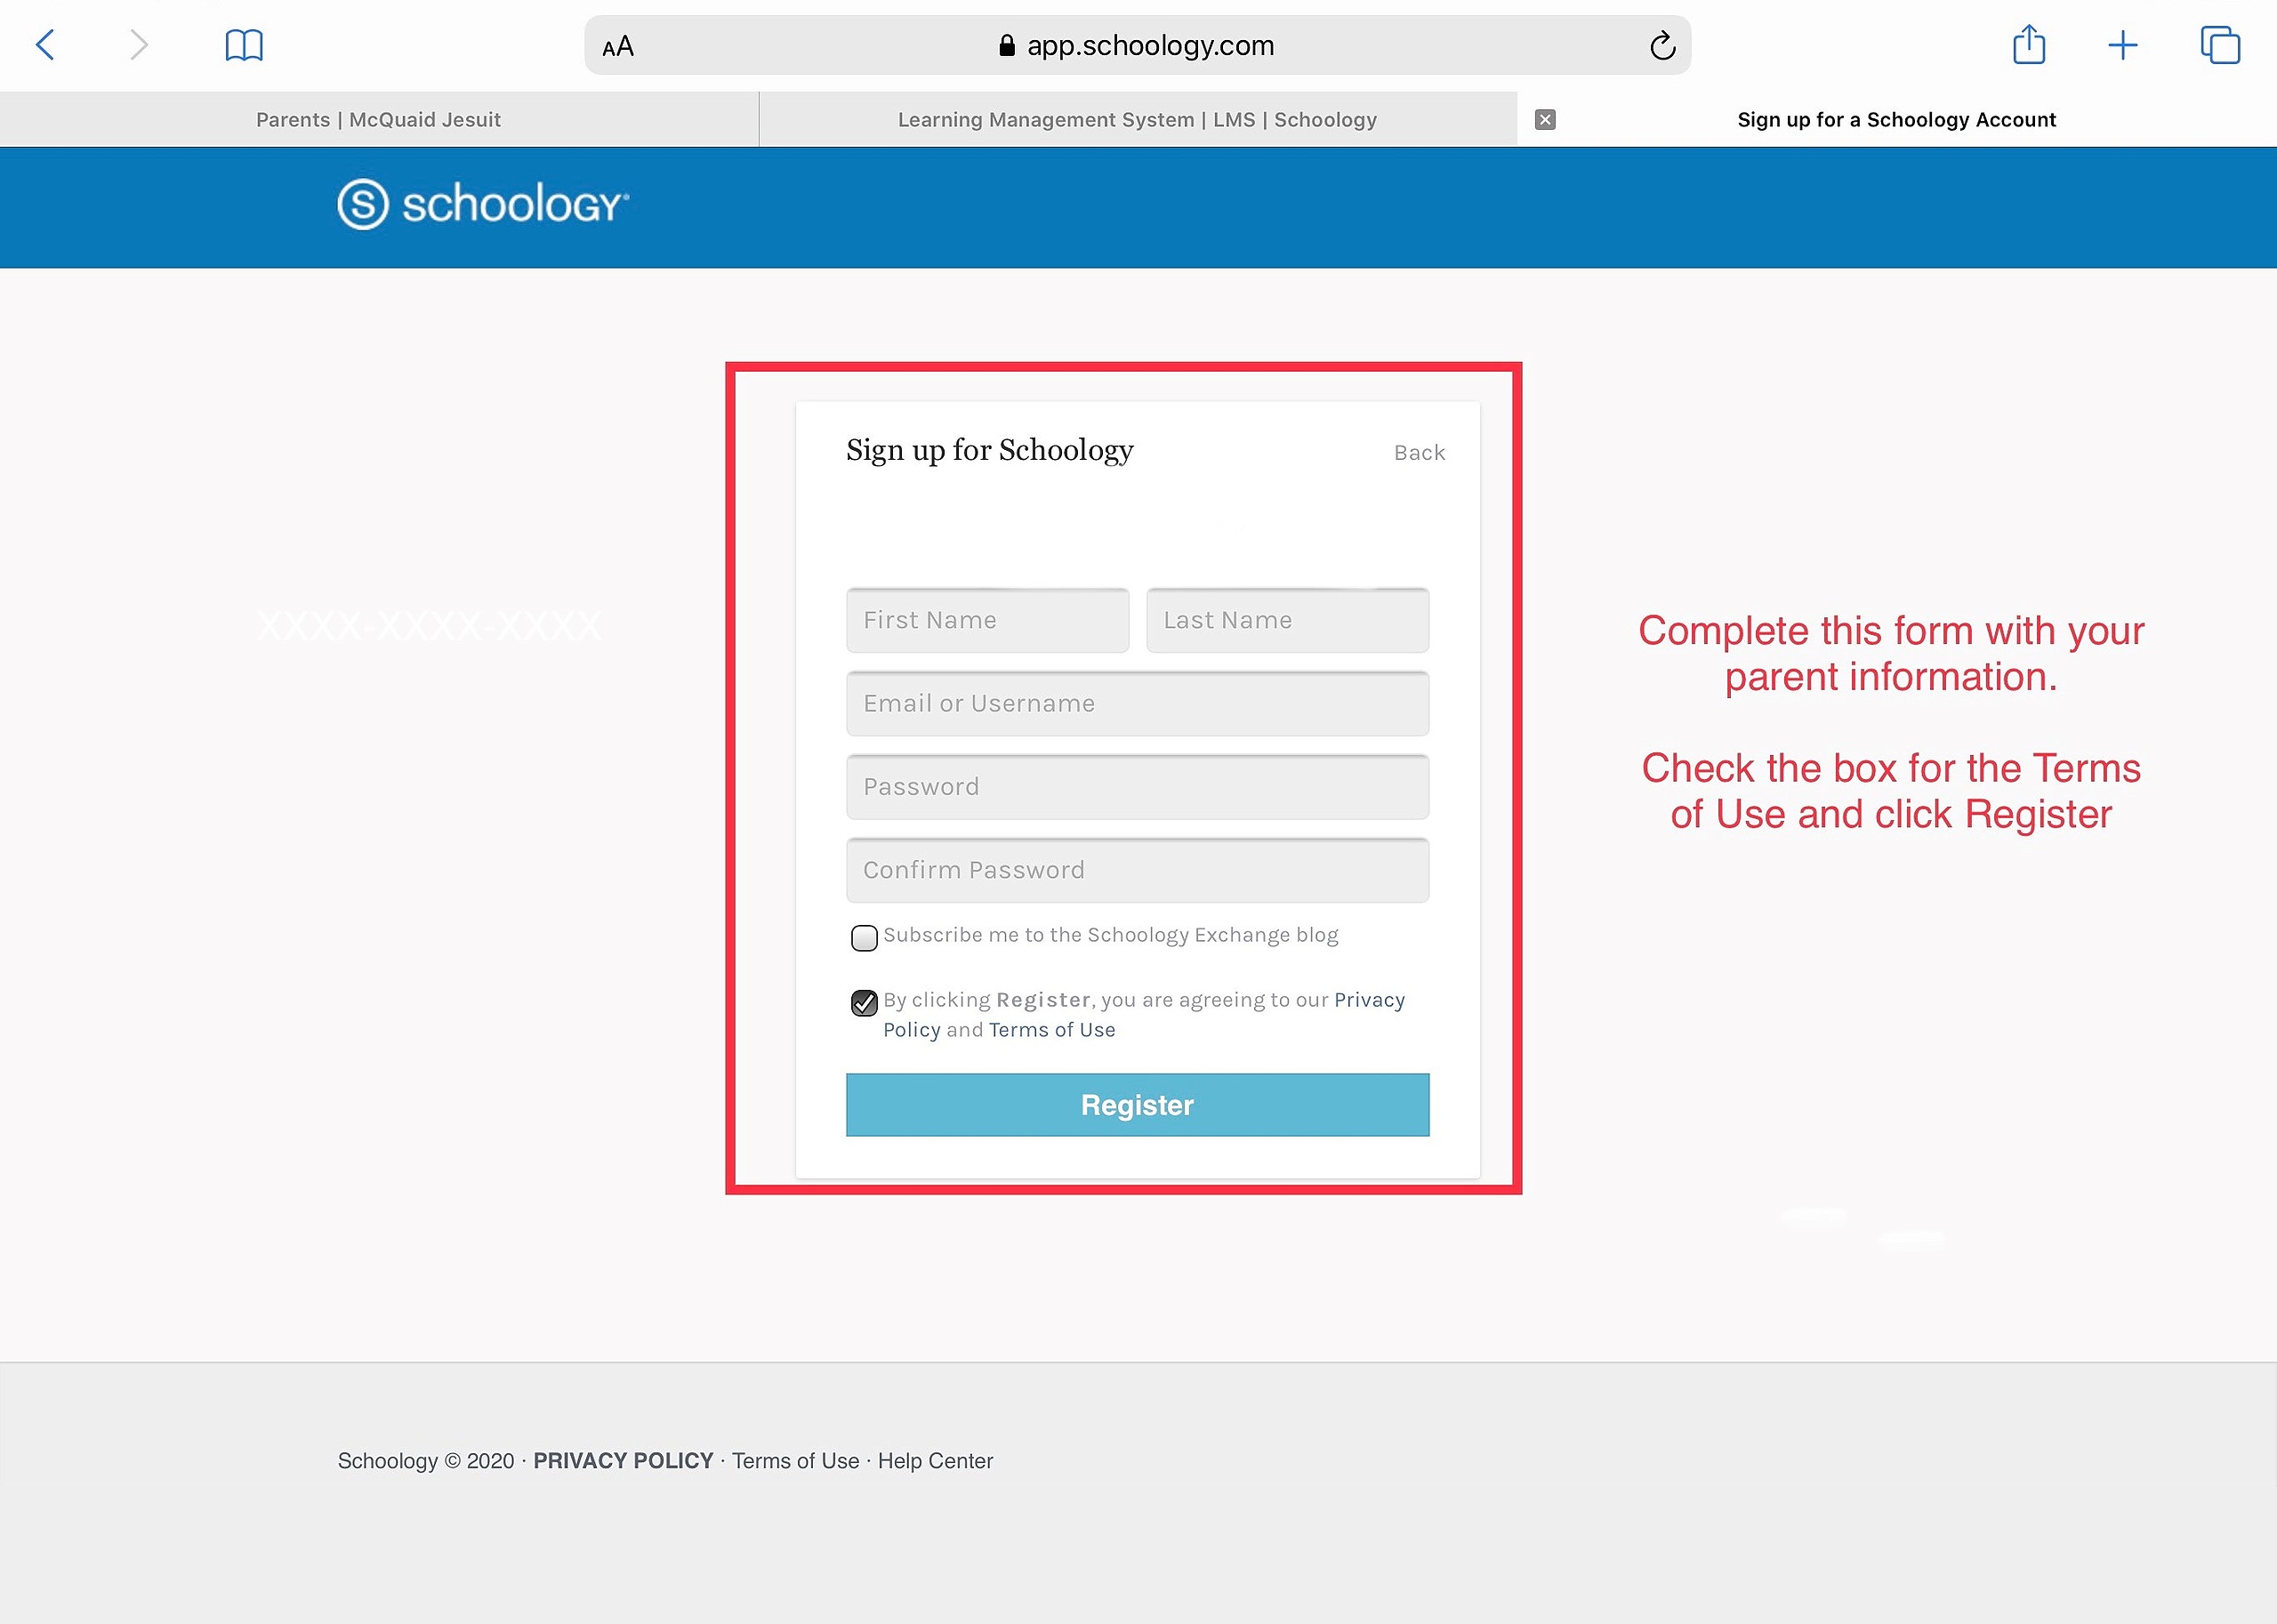Image resolution: width=2277 pixels, height=1624 pixels.
Task: Reload the page with the refresh icon
Action: [1662, 45]
